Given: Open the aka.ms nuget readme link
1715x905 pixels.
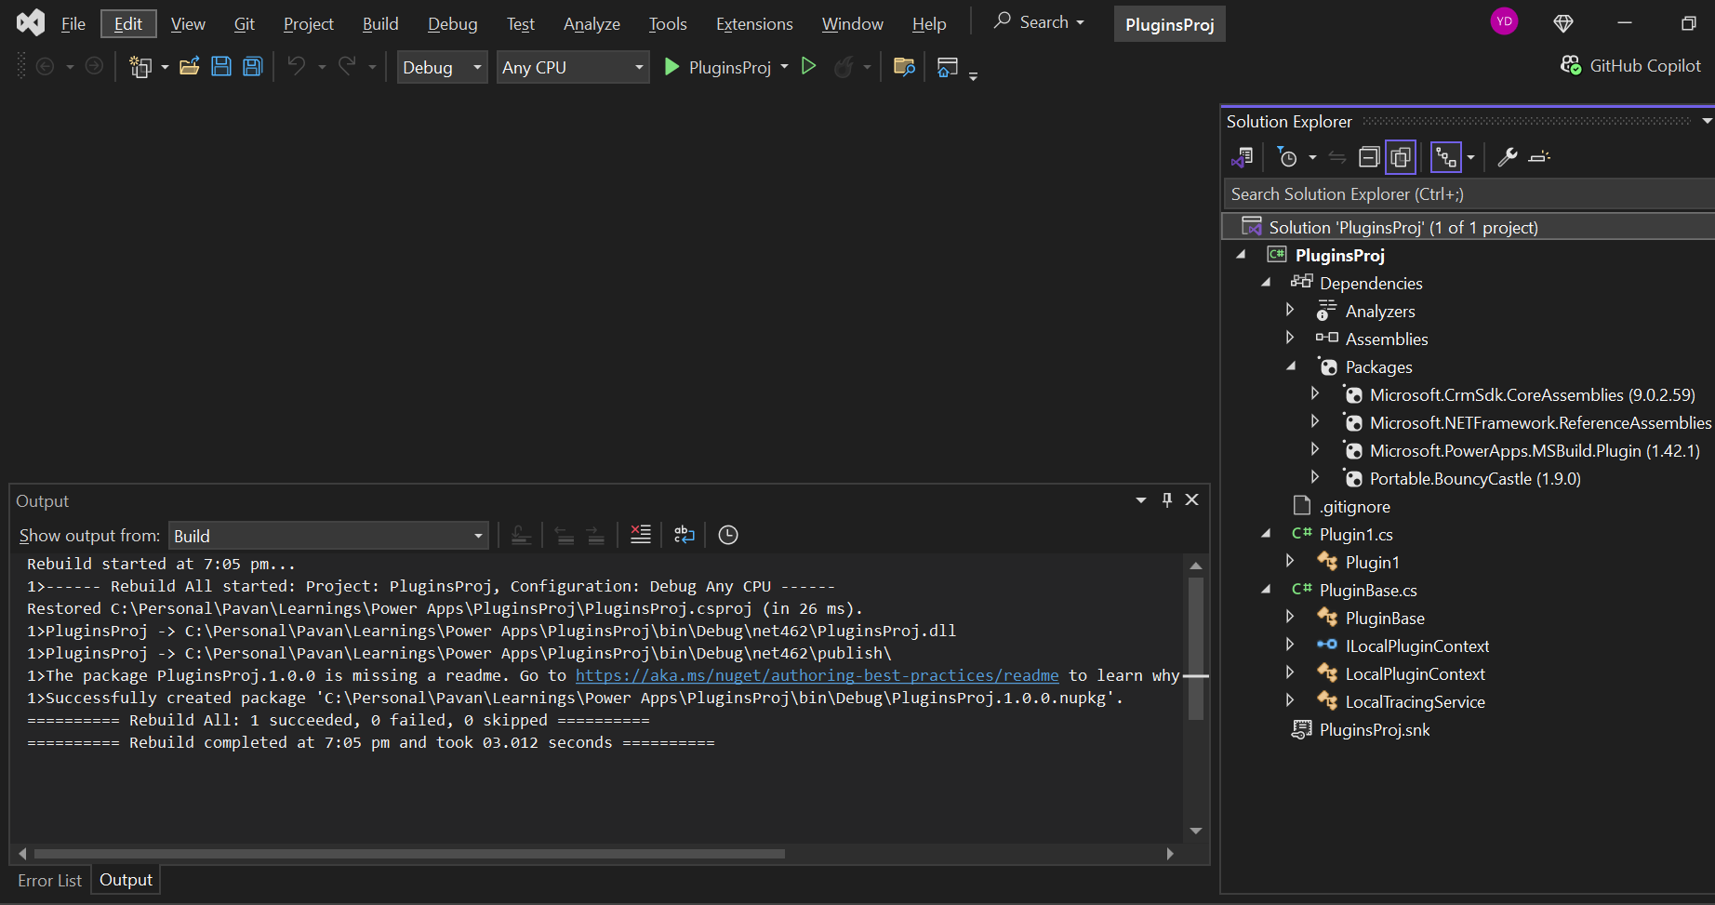Looking at the screenshot, I should tap(817, 675).
